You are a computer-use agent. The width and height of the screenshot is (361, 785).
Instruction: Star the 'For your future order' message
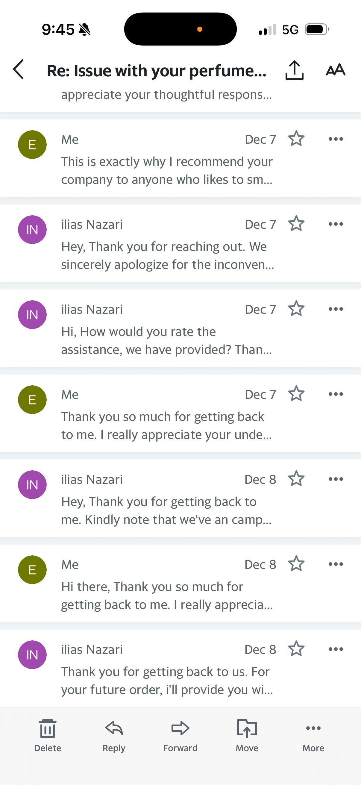click(x=296, y=649)
